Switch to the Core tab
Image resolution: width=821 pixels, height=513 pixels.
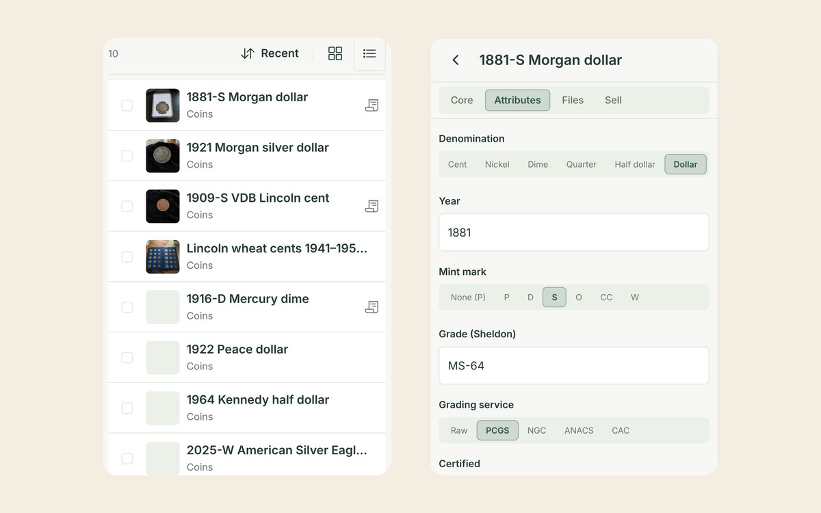tap(462, 100)
